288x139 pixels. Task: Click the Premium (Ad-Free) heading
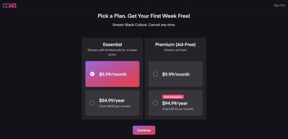[x=175, y=44]
